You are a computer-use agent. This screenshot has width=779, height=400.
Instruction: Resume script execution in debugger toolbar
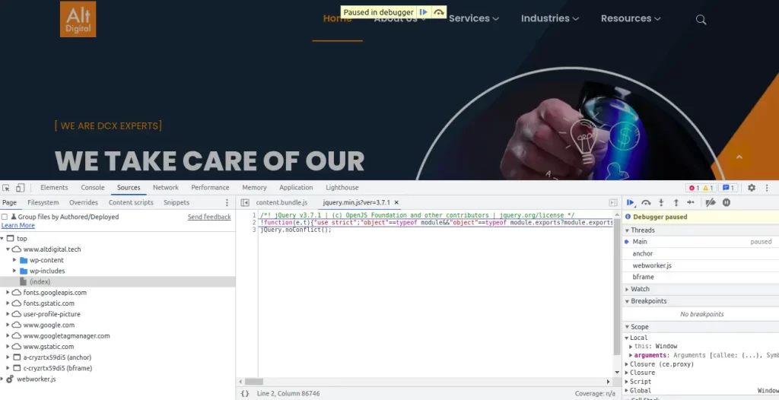pos(631,202)
